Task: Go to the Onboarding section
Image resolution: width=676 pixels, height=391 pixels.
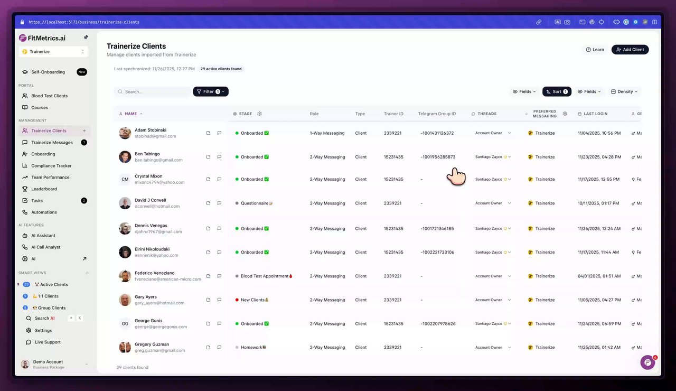Action: pos(43,154)
